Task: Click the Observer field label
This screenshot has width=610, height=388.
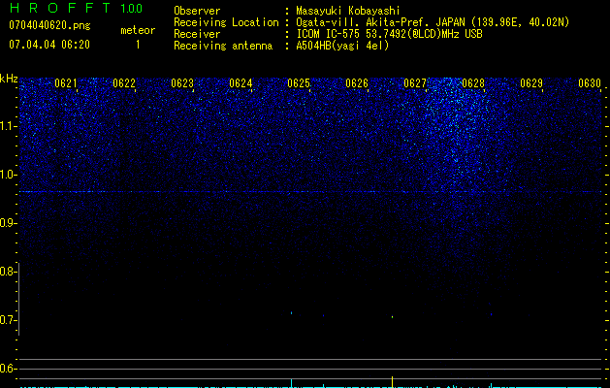Action: coord(197,11)
